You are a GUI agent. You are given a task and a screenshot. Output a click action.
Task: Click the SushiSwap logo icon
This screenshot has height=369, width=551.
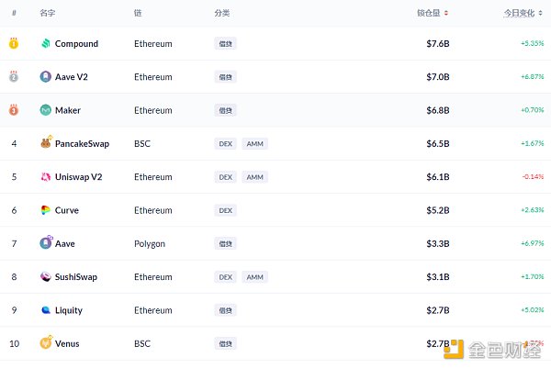[46, 277]
